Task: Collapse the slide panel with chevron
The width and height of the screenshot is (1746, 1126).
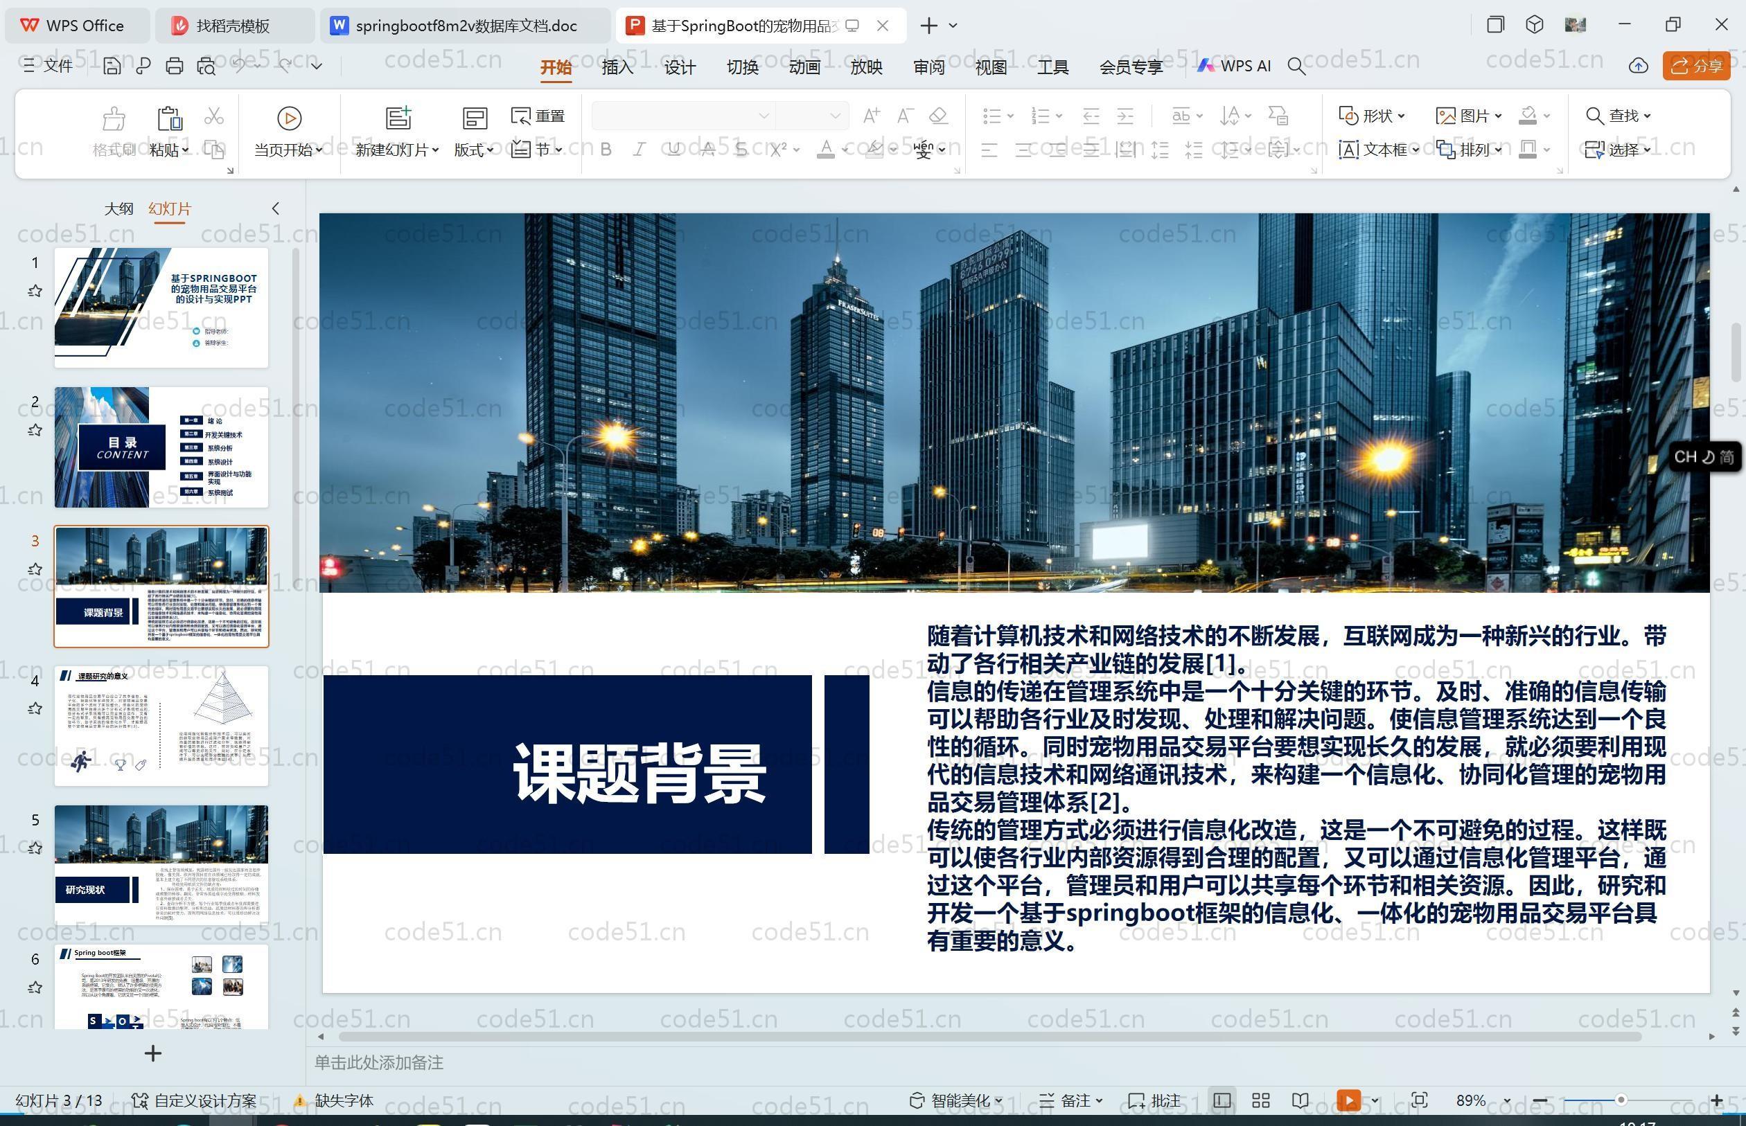Action: coord(276,208)
